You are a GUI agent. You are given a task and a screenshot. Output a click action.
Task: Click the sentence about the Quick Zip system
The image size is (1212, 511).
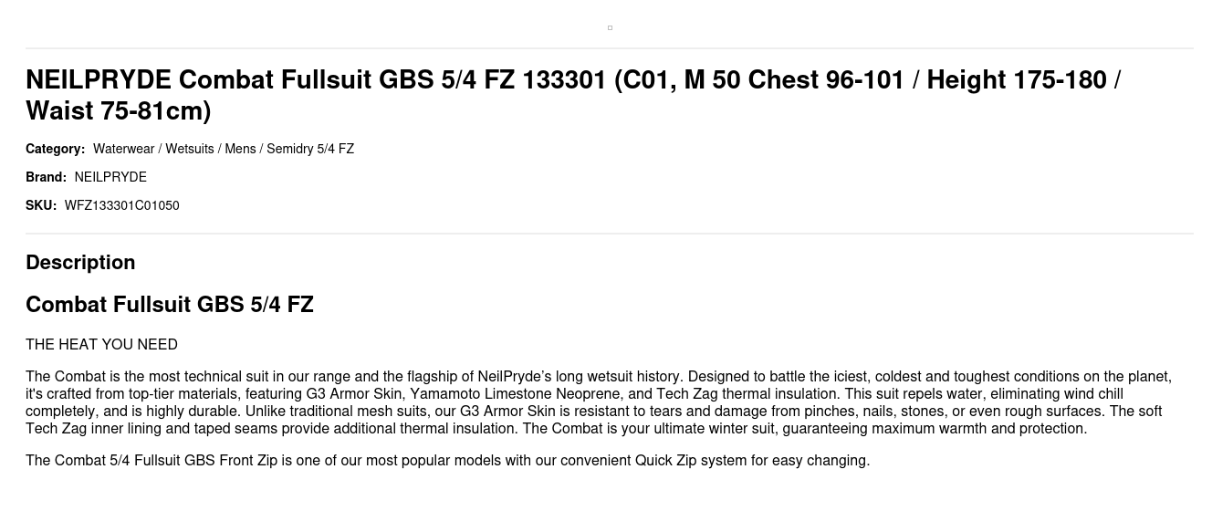[x=447, y=460]
